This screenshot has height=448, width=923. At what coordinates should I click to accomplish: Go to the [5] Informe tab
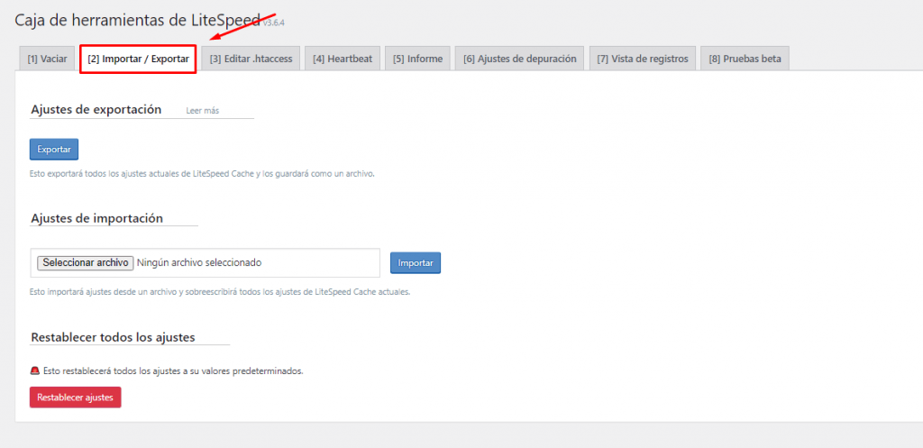pos(418,59)
